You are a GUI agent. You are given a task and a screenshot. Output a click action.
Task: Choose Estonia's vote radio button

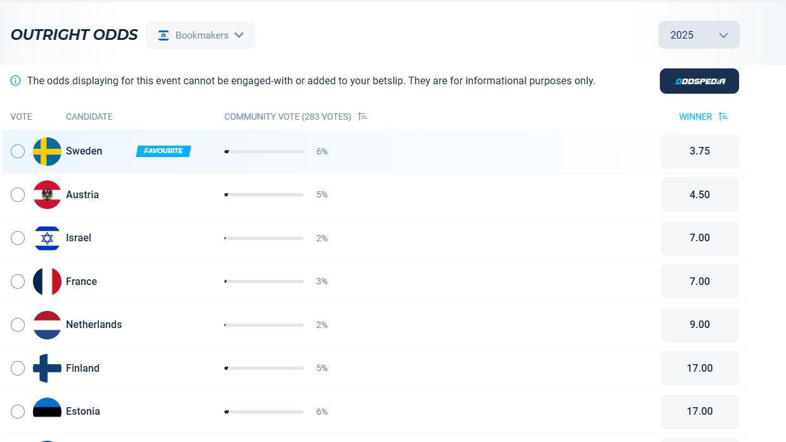(18, 412)
